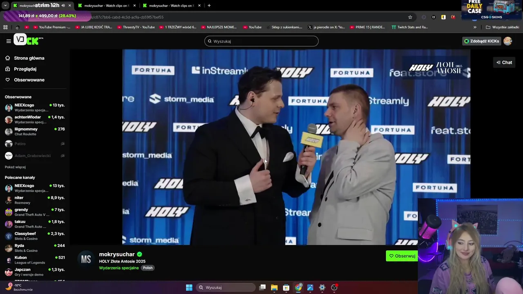
Task: Mute the first browser tab audio icon
Action: coord(63,6)
